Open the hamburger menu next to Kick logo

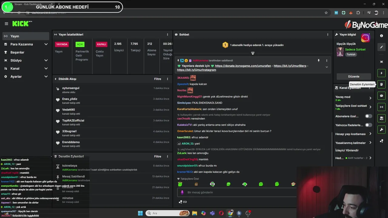(x=6, y=24)
